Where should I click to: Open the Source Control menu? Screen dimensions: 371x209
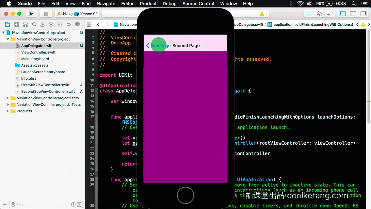click(x=198, y=4)
